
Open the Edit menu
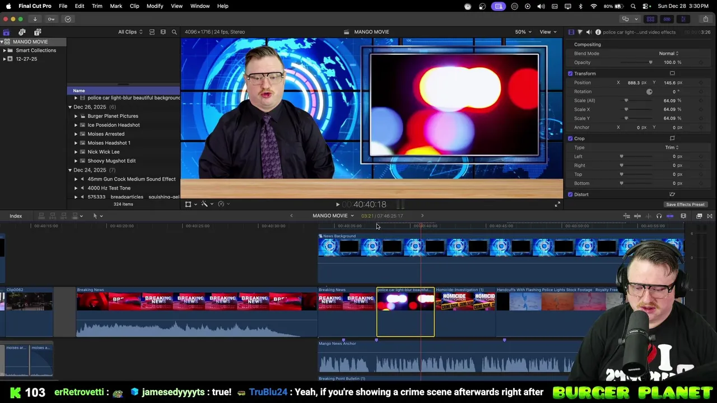point(80,6)
